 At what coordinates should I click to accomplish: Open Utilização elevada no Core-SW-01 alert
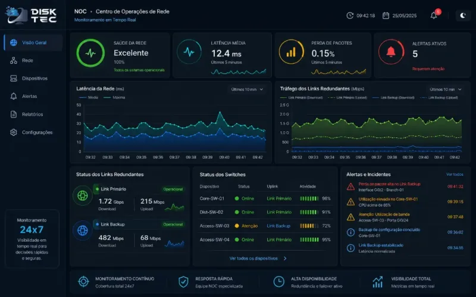pyautogui.click(x=388, y=199)
